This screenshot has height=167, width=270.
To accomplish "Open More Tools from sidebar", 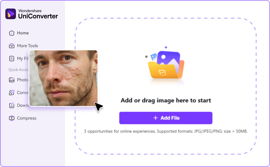I will [x=27, y=46].
